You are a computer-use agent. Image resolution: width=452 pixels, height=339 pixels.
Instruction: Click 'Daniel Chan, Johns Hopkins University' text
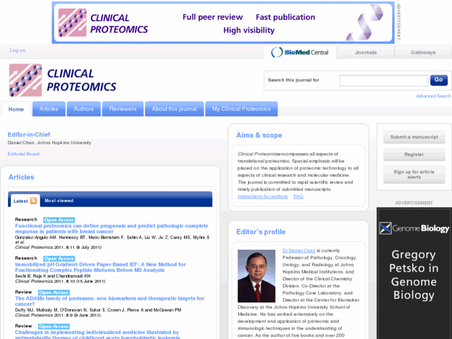(49, 143)
